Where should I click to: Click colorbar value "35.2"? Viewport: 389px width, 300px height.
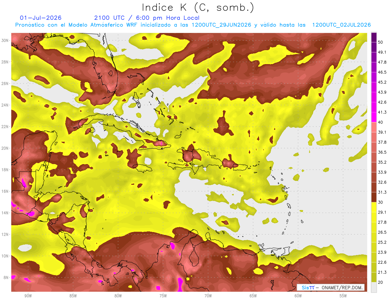(x=382, y=162)
